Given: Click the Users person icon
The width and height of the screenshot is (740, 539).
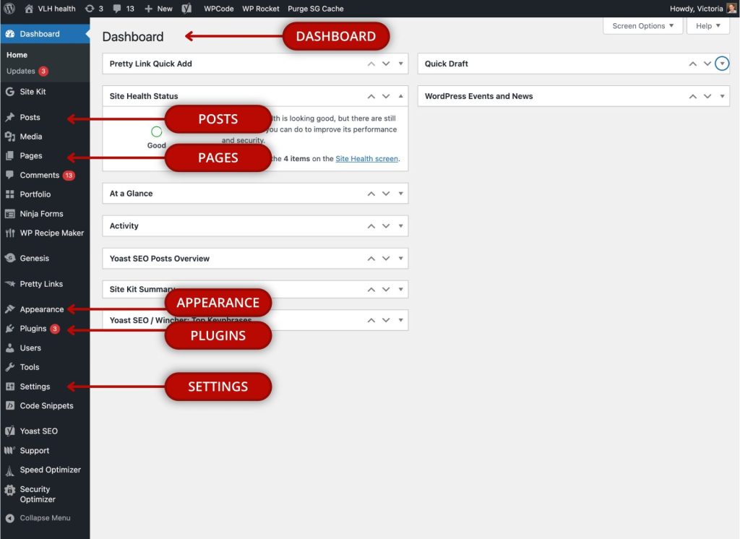Looking at the screenshot, I should (x=10, y=348).
